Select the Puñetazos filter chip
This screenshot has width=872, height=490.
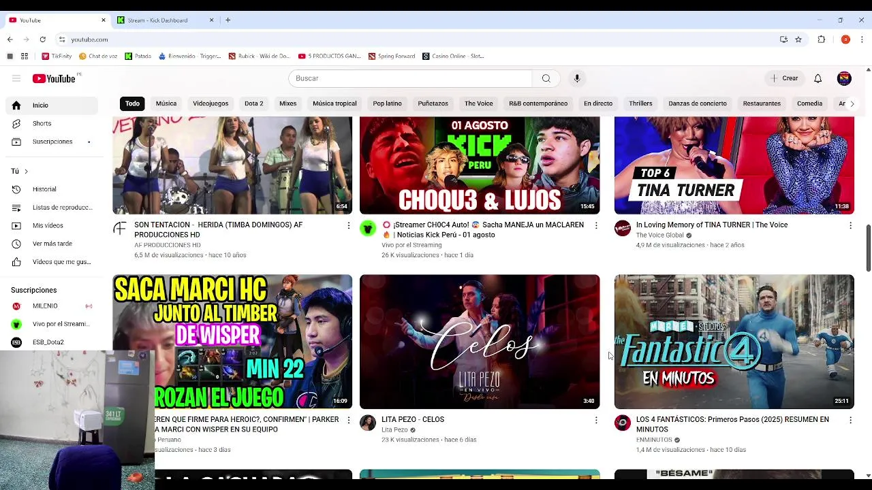[x=433, y=103]
